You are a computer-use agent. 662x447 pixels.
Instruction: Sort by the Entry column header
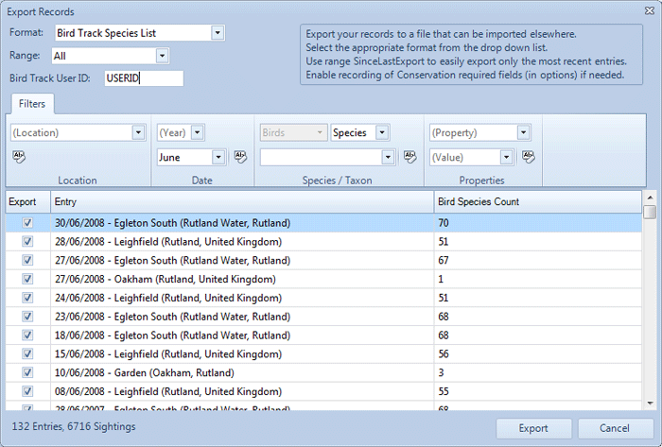click(242, 201)
